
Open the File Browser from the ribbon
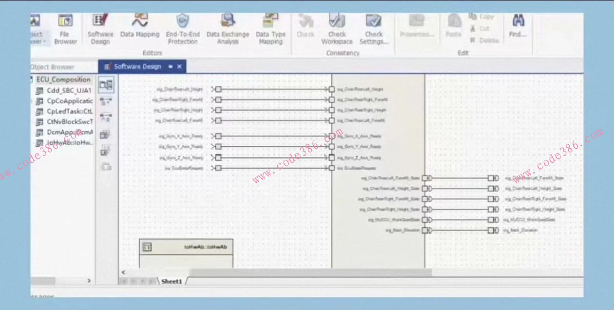pyautogui.click(x=65, y=29)
